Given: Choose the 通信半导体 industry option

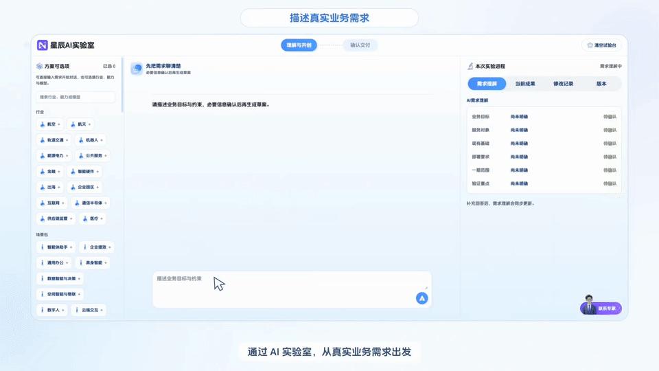Looking at the screenshot, I should coord(91,203).
